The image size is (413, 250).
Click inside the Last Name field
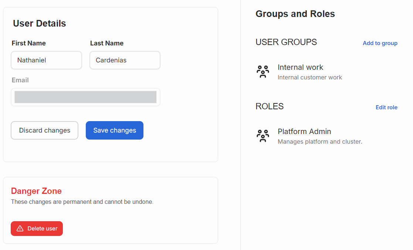click(x=125, y=60)
